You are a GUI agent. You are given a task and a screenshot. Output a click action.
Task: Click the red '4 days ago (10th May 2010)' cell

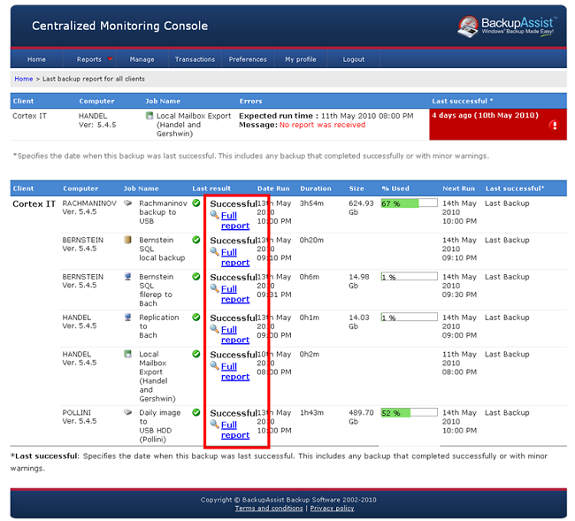[x=498, y=125]
